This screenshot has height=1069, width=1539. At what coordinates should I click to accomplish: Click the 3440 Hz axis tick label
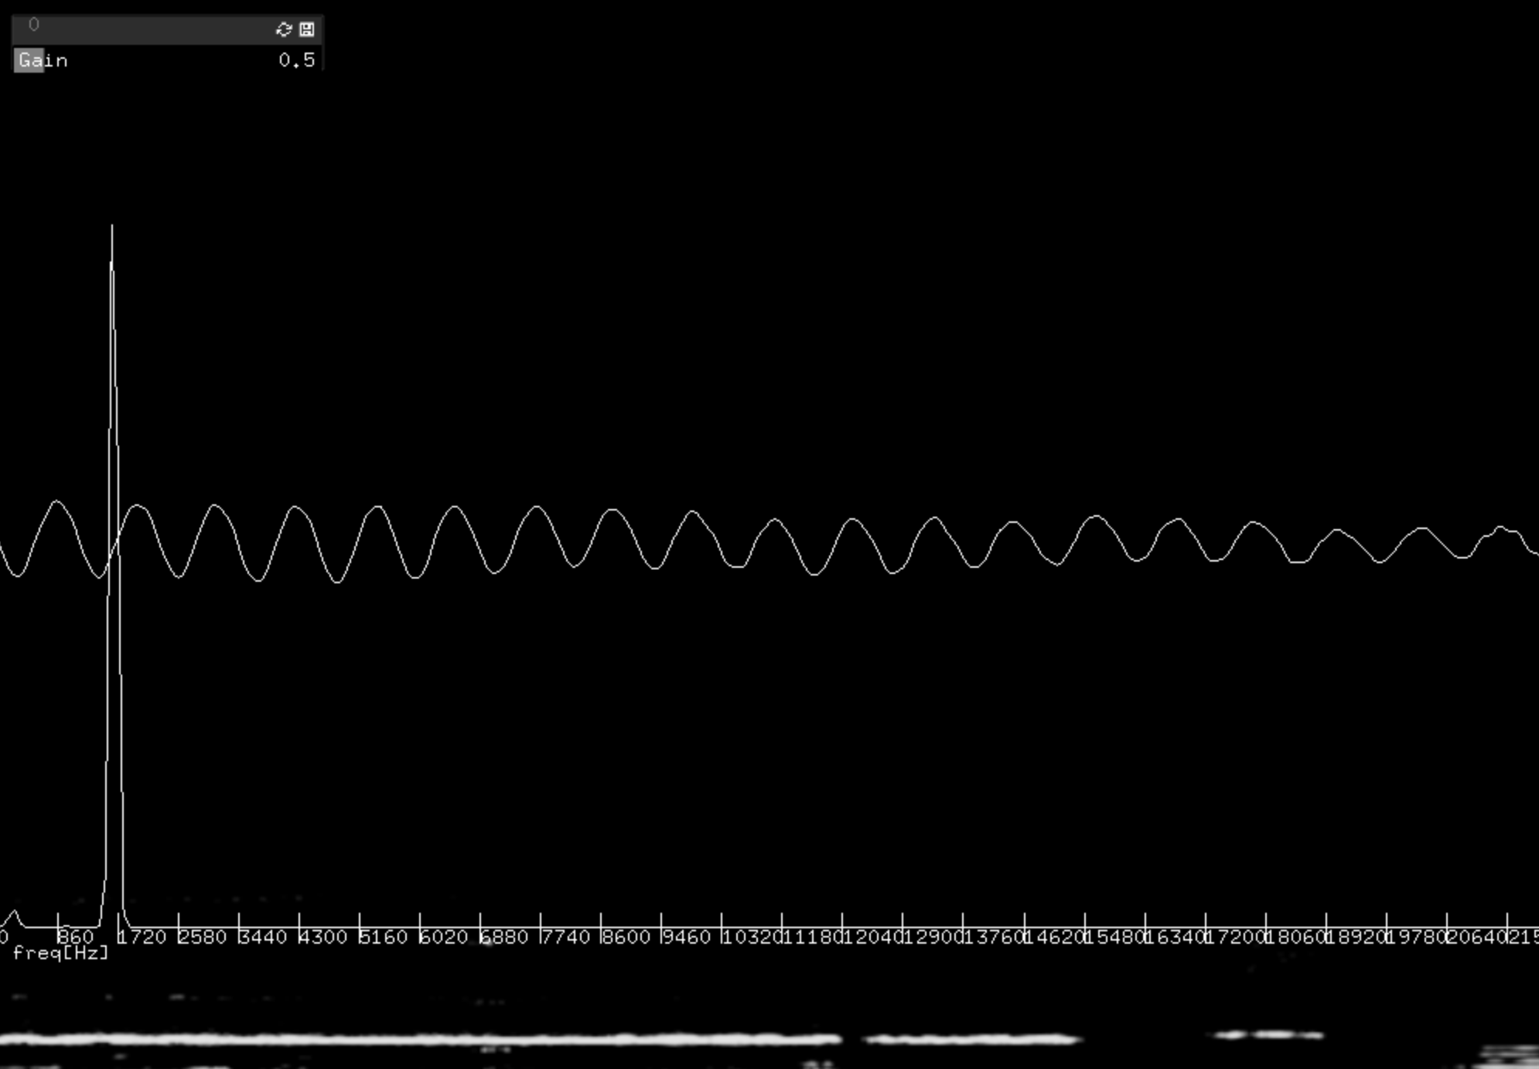263,938
